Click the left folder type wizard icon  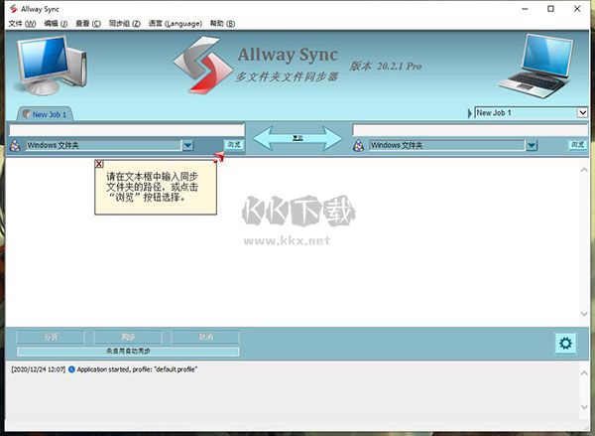[15, 145]
